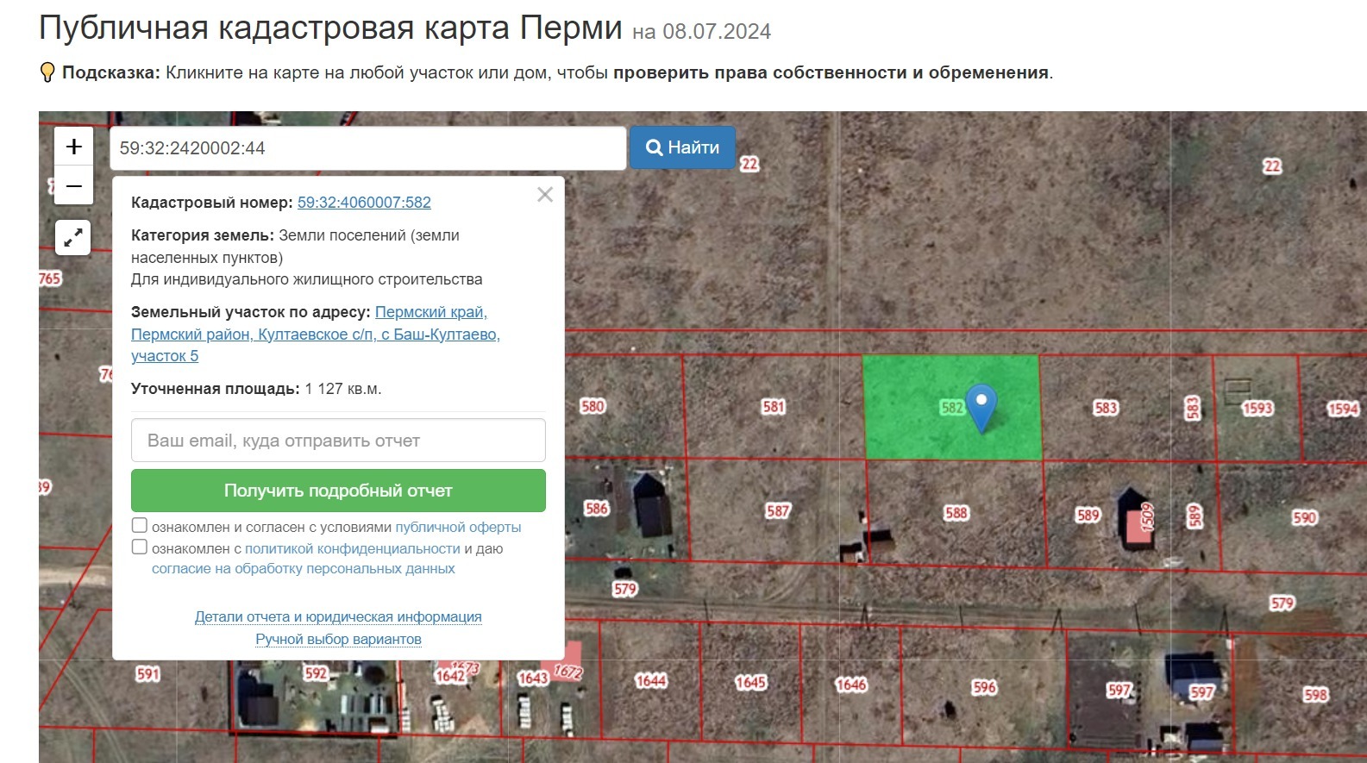The height and width of the screenshot is (763, 1367).
Task: Click the Найти search button
Action: [682, 147]
